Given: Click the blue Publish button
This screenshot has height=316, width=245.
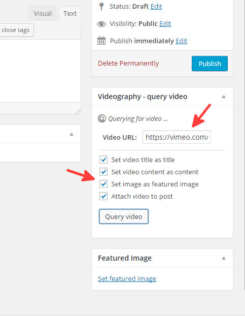Looking at the screenshot, I should [209, 64].
